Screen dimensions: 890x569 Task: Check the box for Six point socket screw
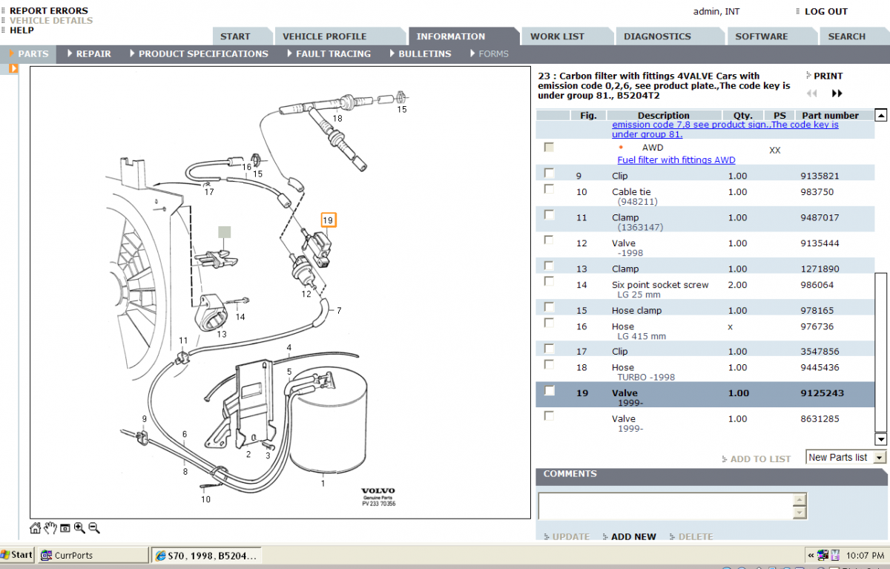[549, 282]
